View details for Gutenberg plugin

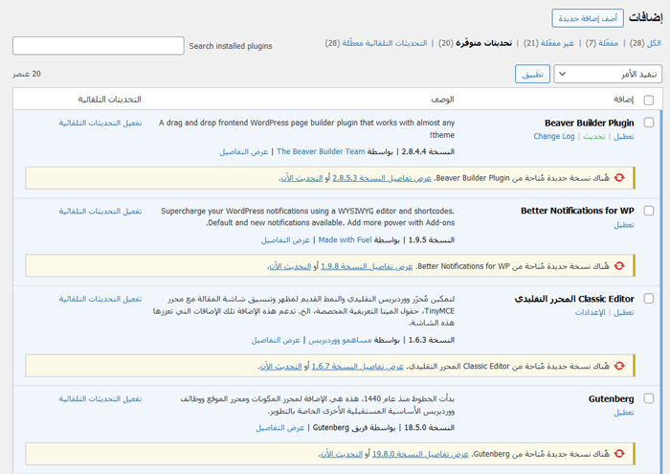(x=279, y=428)
